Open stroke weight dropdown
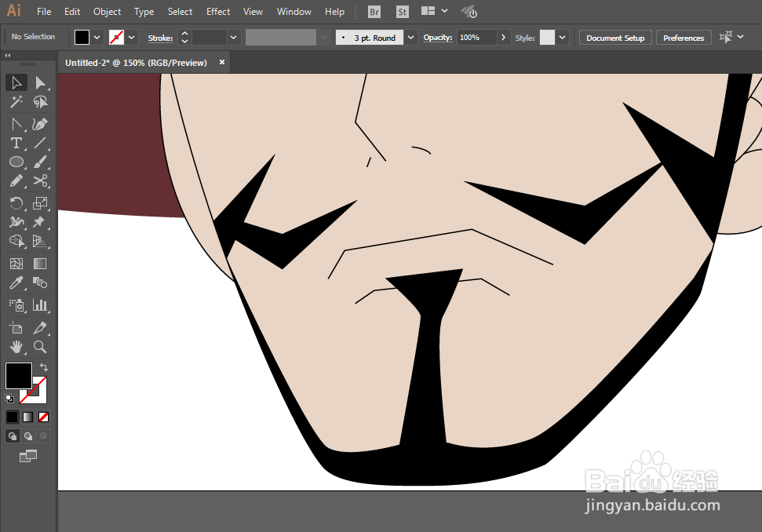The image size is (762, 532). (234, 38)
